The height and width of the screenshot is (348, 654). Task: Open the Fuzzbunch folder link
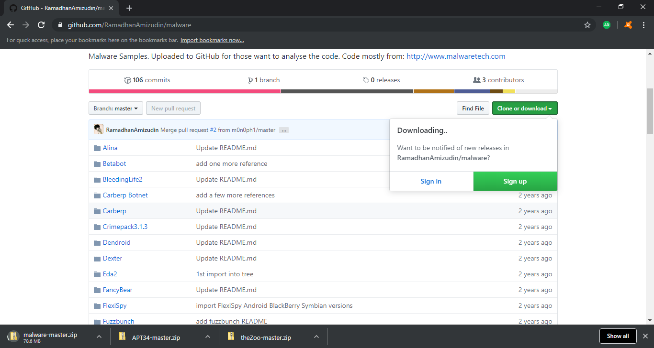pyautogui.click(x=118, y=322)
